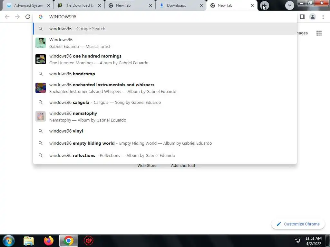Image resolution: width=330 pixels, height=247 pixels.
Task: Open a new tab with plus button
Action: (264, 5)
